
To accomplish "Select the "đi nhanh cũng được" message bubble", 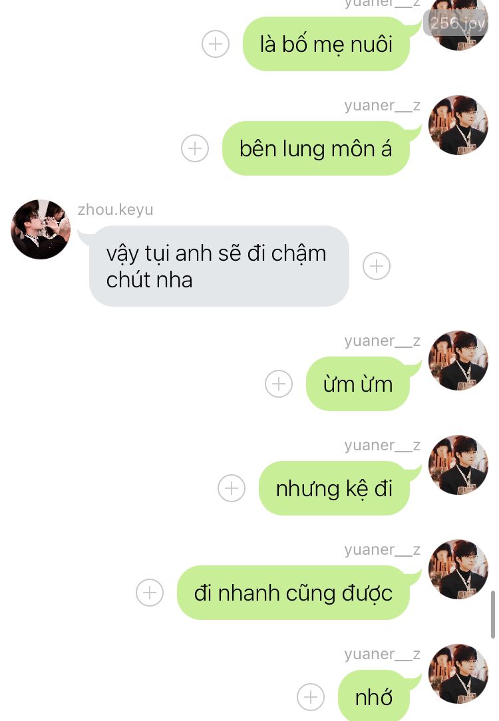I will [x=293, y=593].
